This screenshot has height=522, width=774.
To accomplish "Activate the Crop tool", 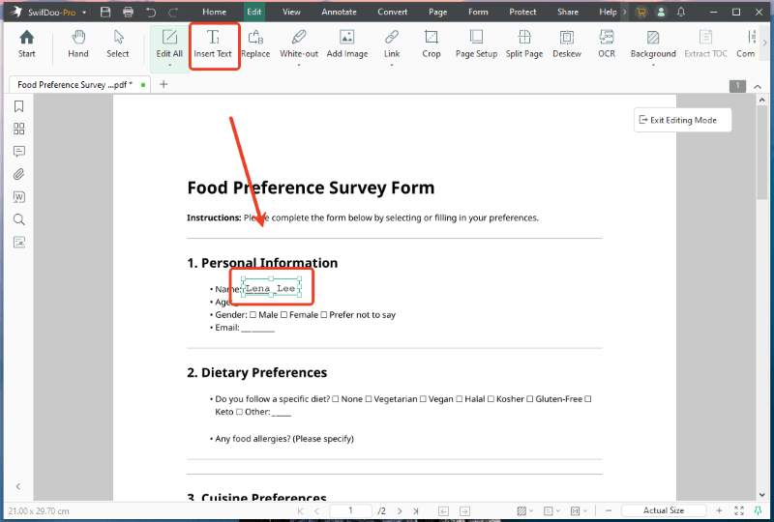I will [431, 43].
